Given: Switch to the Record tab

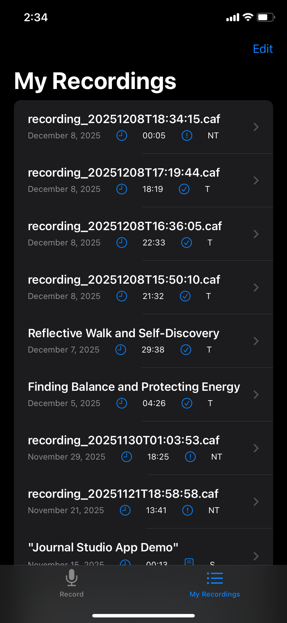Looking at the screenshot, I should tap(71, 594).
